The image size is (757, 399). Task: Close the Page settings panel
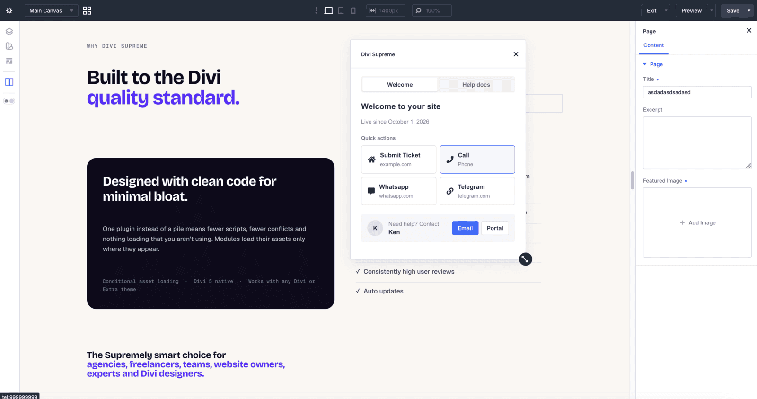pos(749,31)
